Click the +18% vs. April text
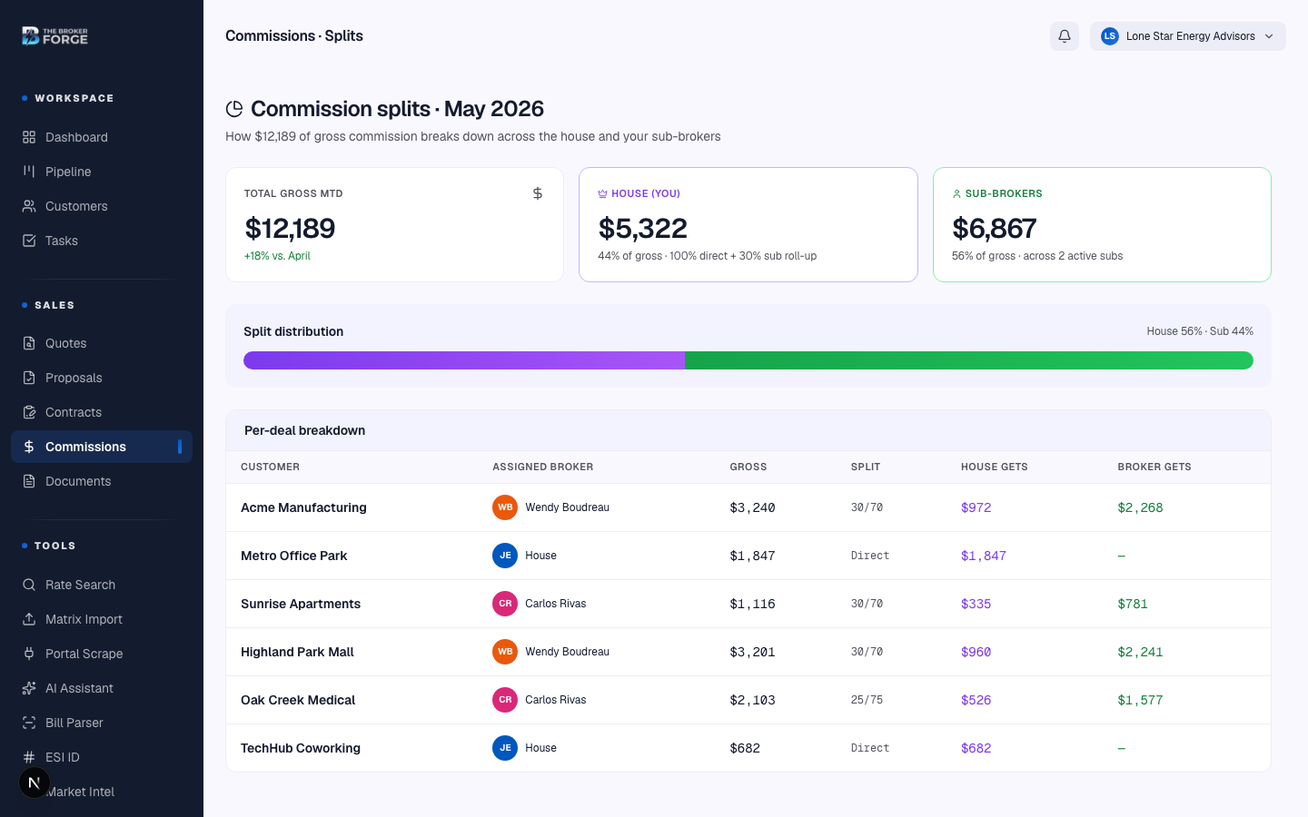 coord(277,256)
